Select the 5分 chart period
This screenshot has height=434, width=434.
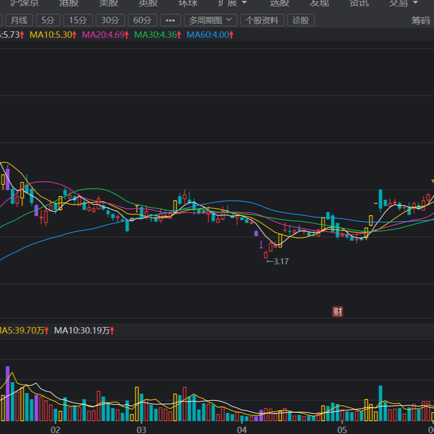pos(48,20)
